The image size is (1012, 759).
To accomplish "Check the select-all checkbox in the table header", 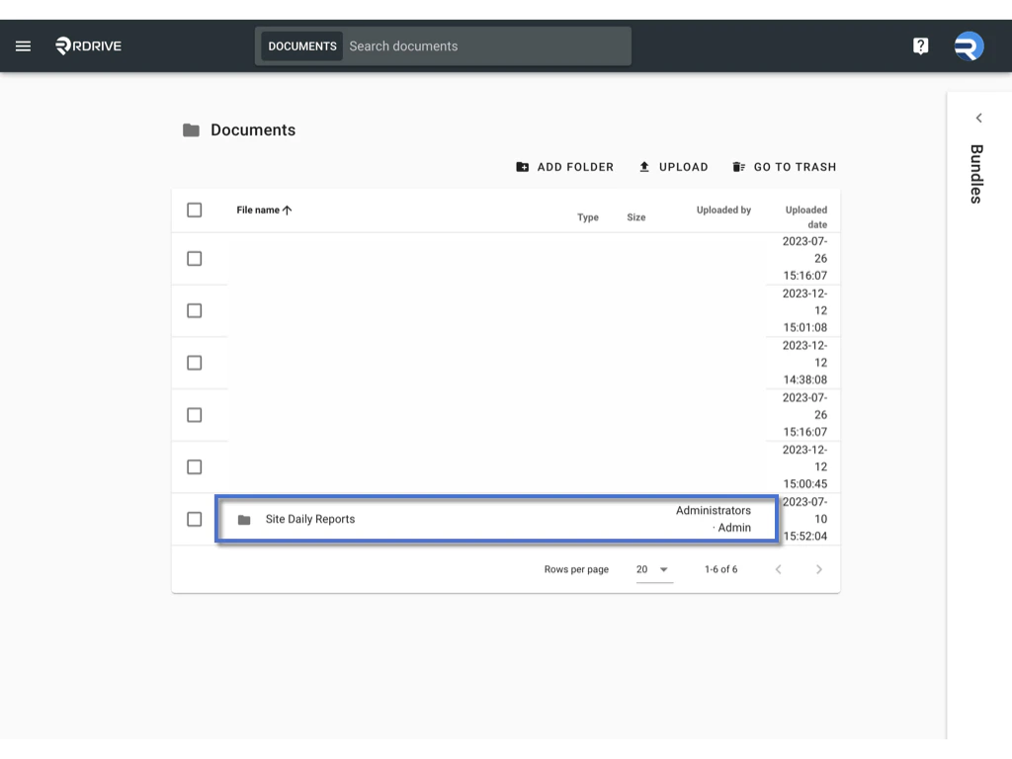I will coord(195,210).
